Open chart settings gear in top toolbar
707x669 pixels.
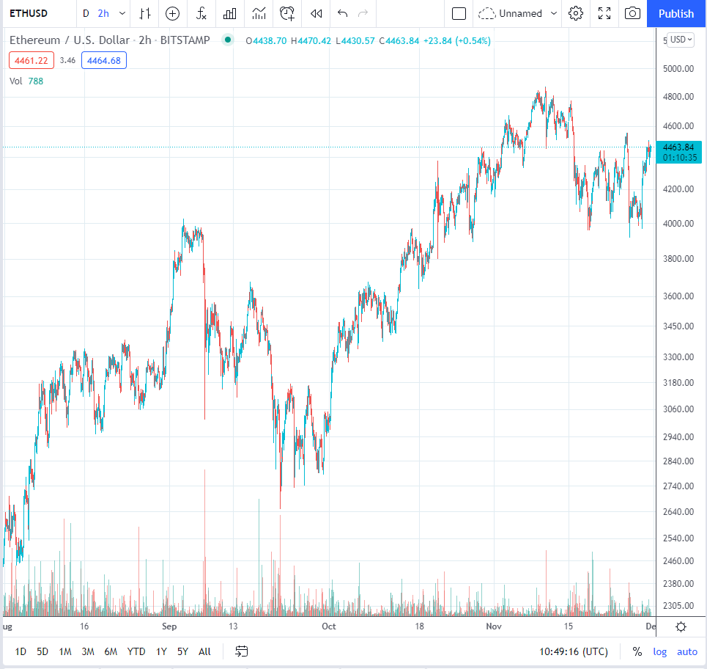click(x=576, y=13)
